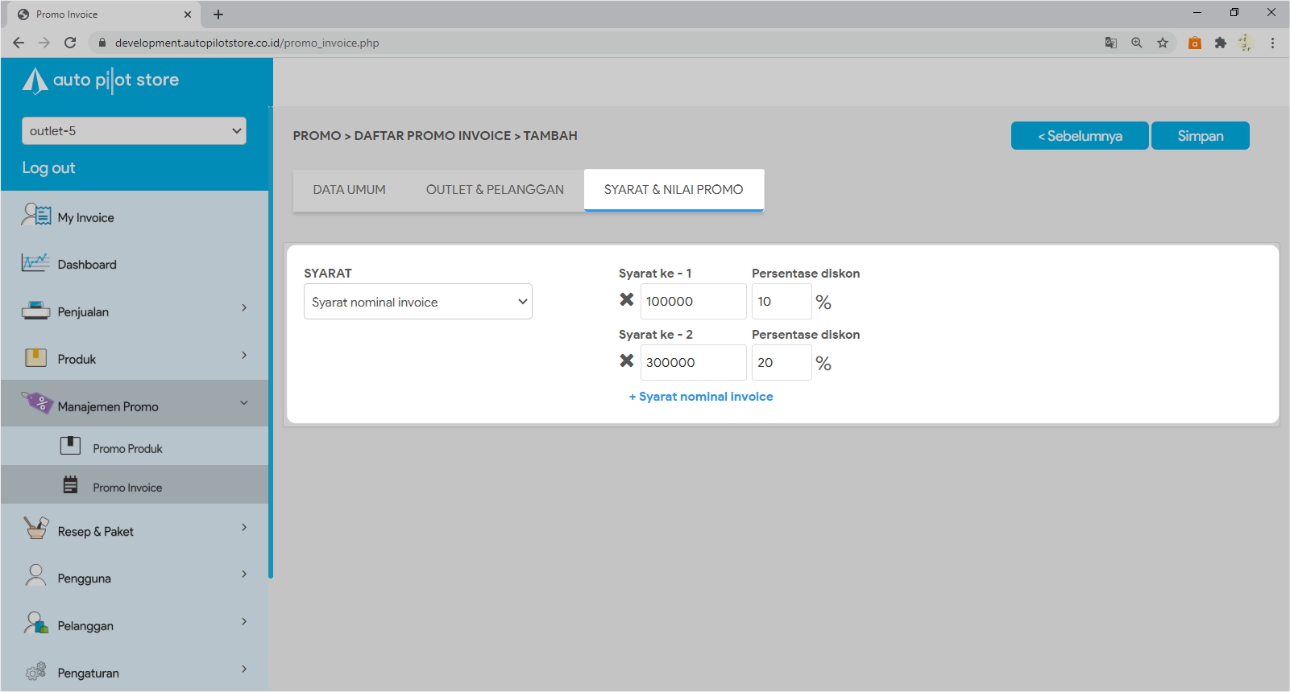Bookmark this page with star icon

pos(1163,43)
